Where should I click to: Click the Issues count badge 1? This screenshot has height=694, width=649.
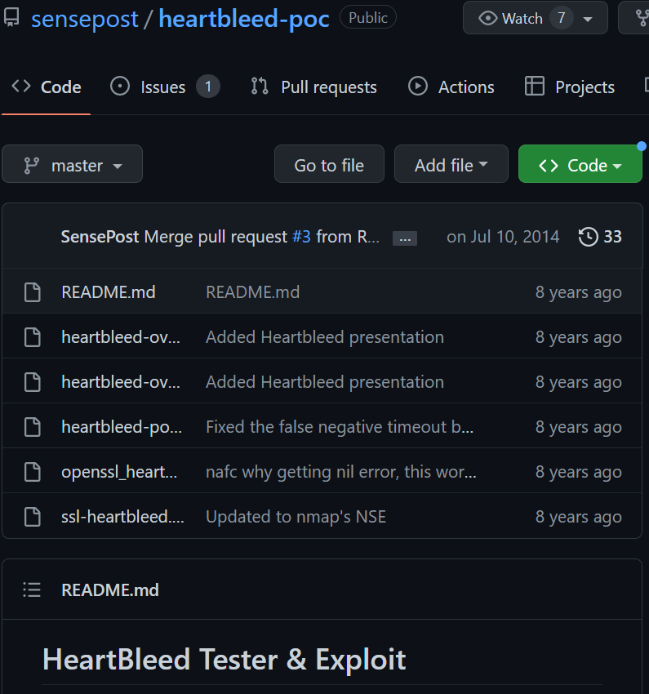click(x=208, y=87)
